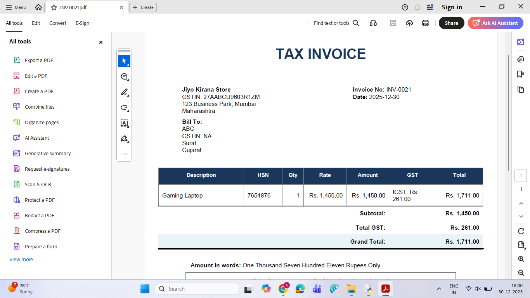Select the arrow Select tool in quick toolbar
Screen dimensions: 530x298
(124, 61)
